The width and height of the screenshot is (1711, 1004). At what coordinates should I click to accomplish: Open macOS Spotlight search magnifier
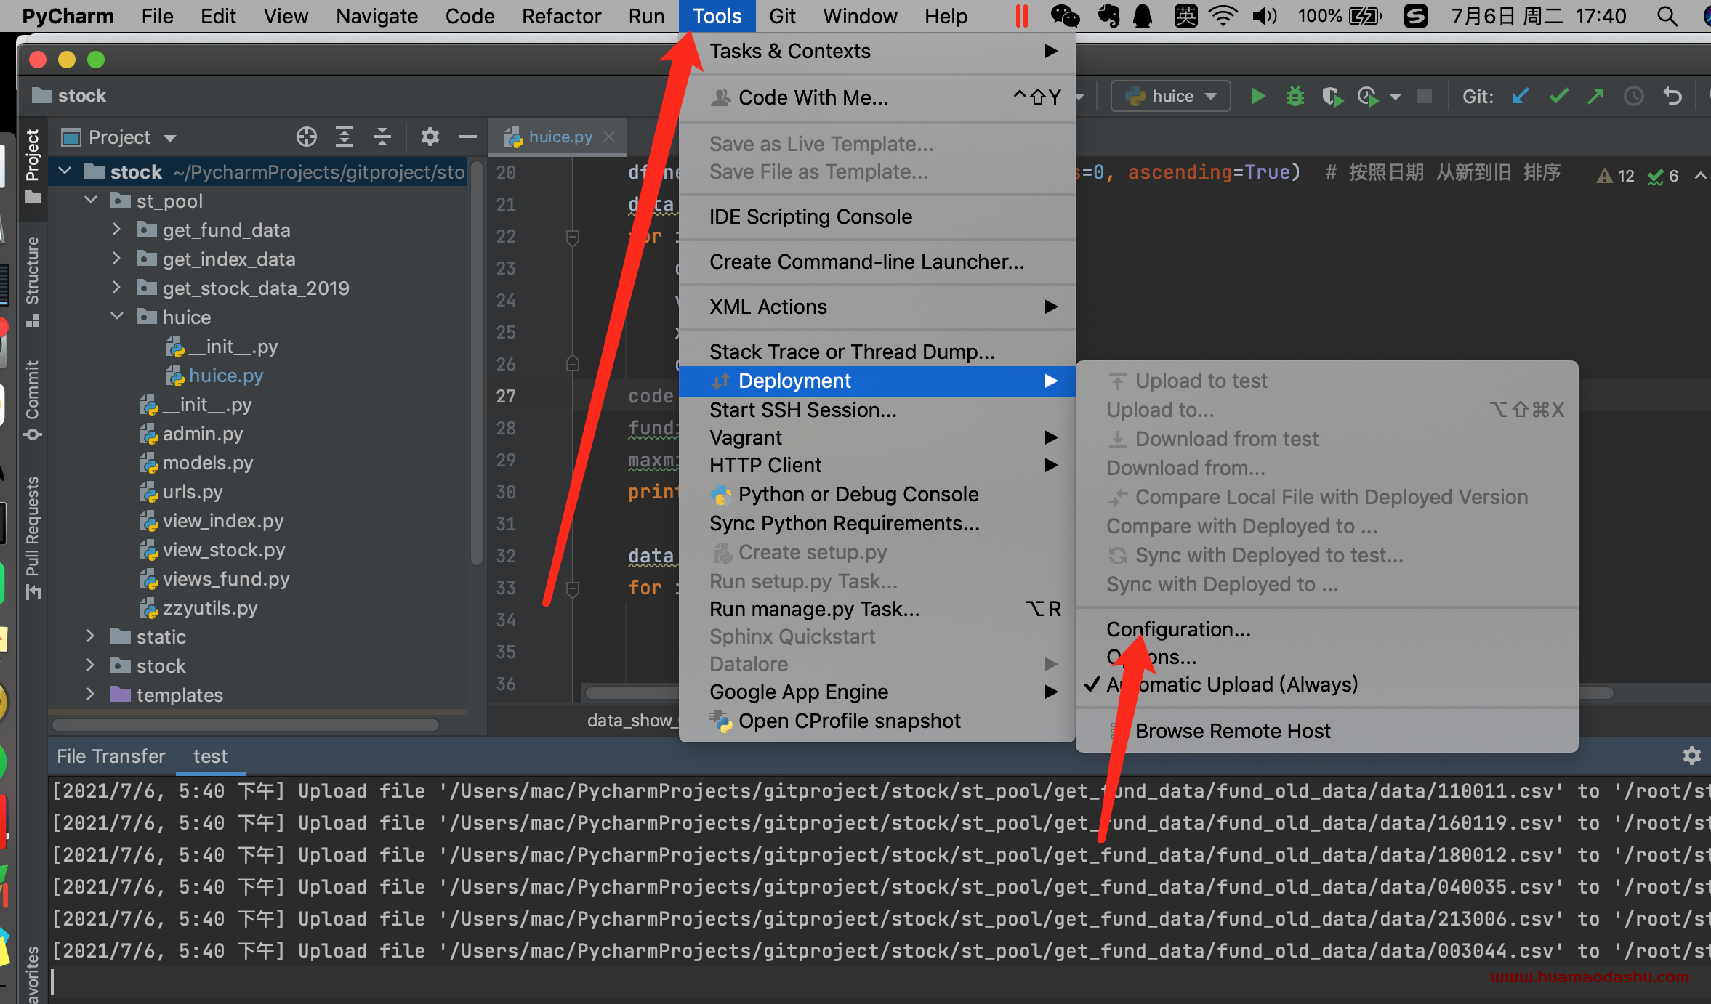coord(1667,16)
